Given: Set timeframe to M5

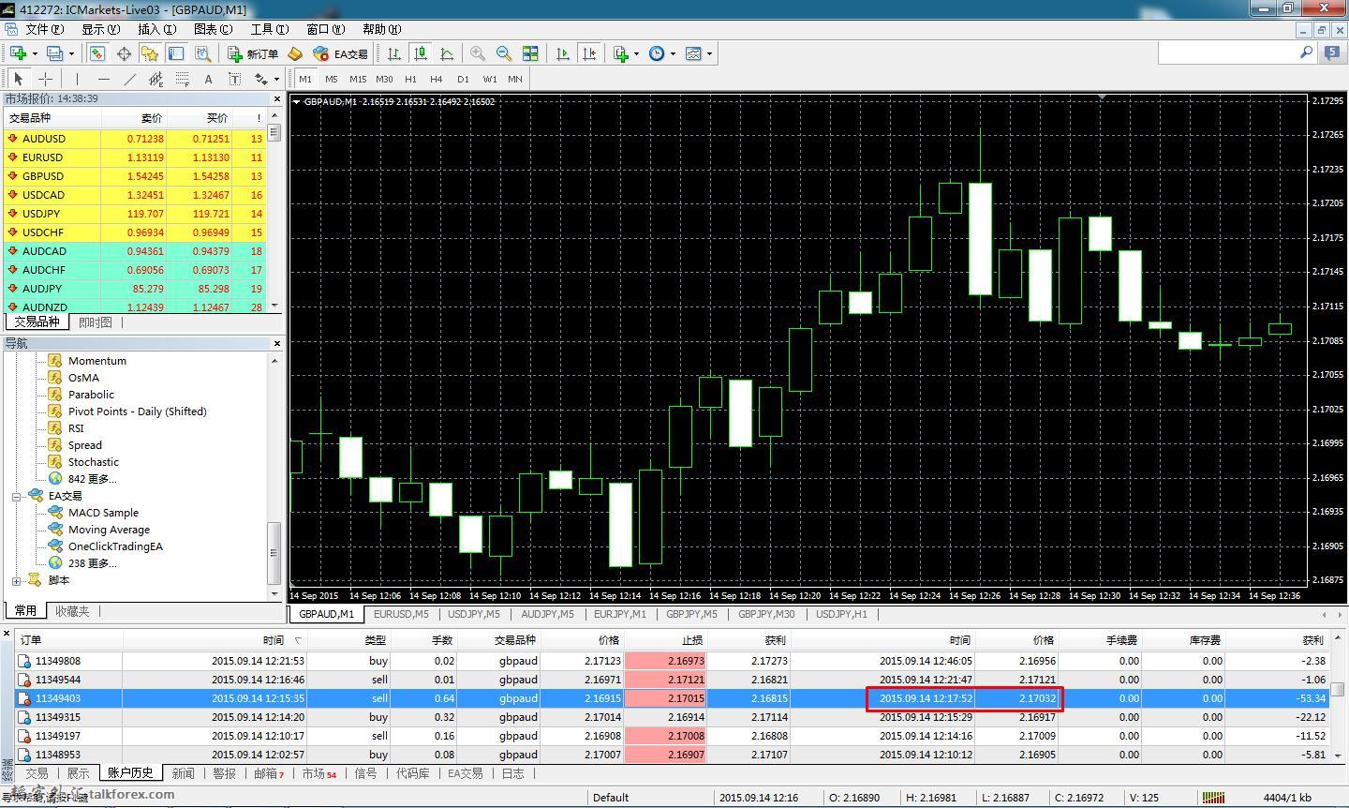Looking at the screenshot, I should point(332,79).
